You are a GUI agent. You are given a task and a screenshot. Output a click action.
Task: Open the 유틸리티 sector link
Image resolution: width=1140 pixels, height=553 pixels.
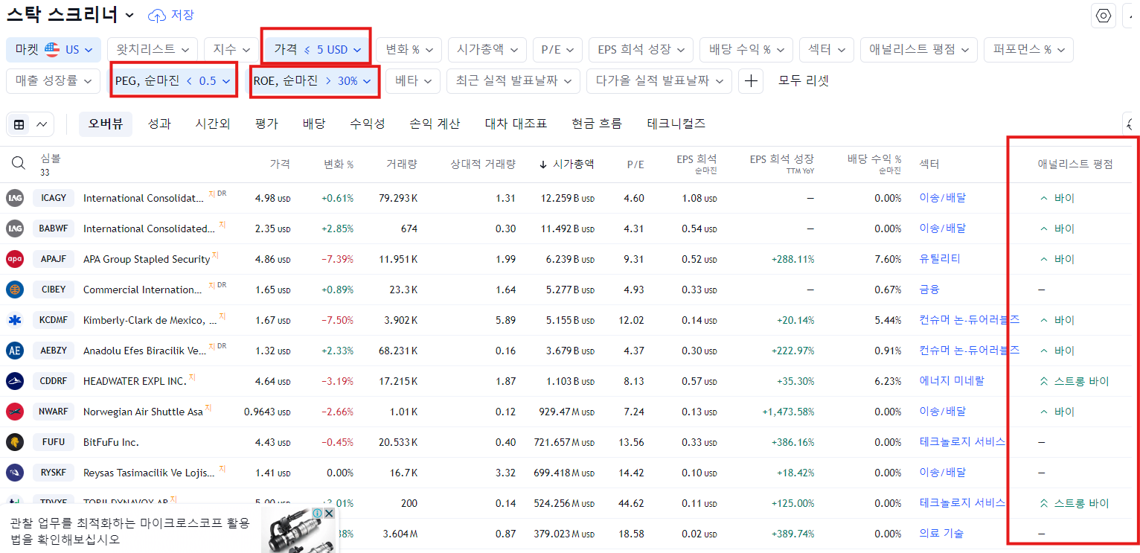tap(940, 259)
